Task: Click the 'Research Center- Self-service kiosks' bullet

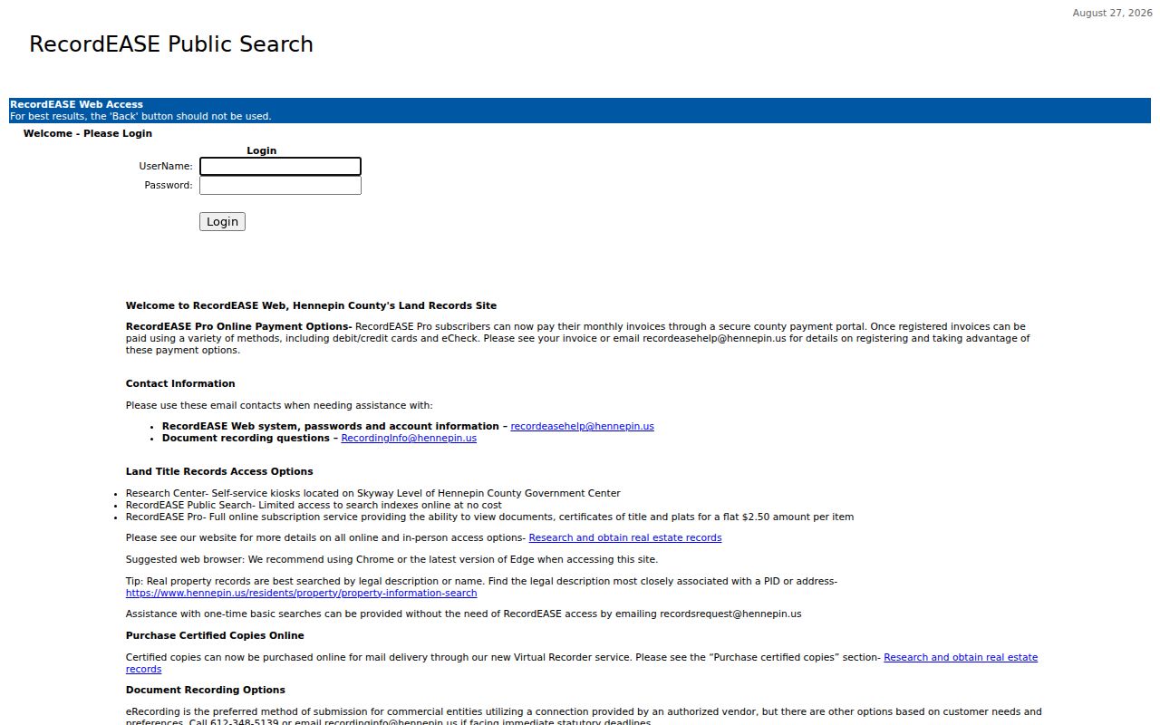Action: point(373,493)
